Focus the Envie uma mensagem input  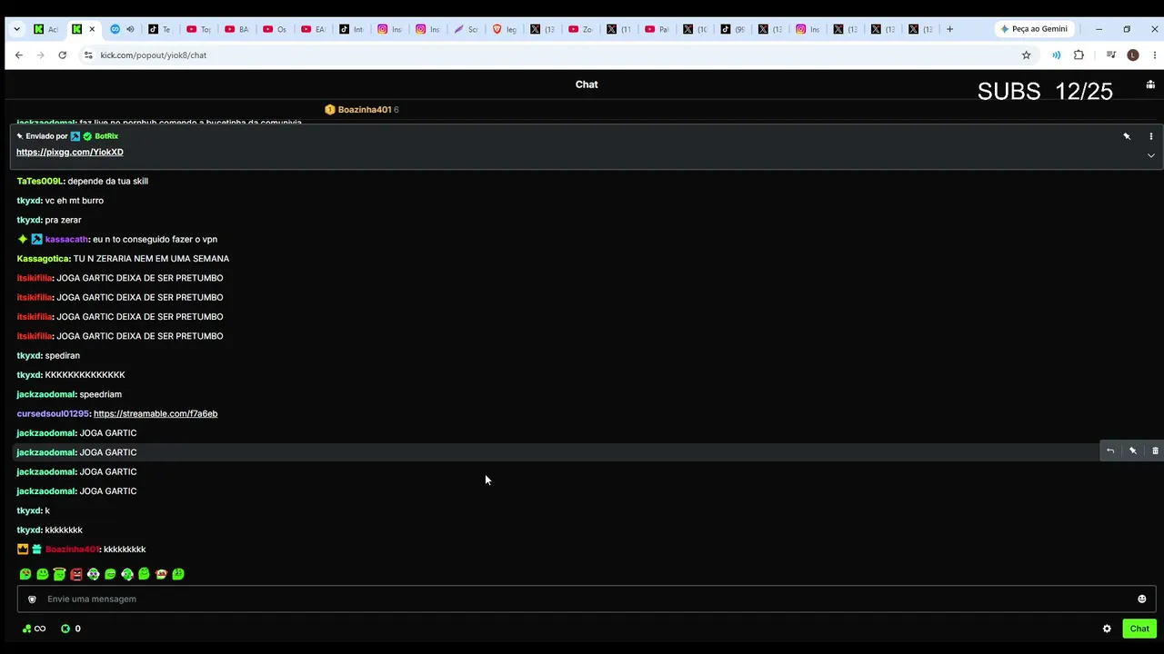(587, 599)
